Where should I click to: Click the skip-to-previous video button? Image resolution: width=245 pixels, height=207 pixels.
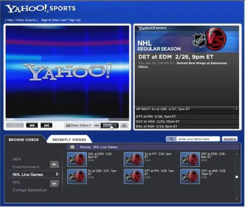pos(32,125)
